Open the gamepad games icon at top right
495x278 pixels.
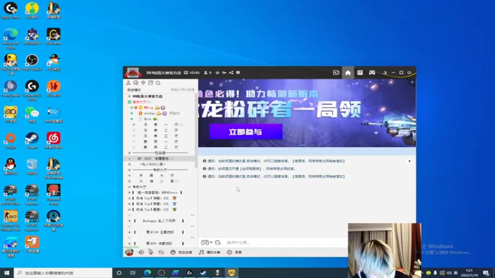[372, 72]
